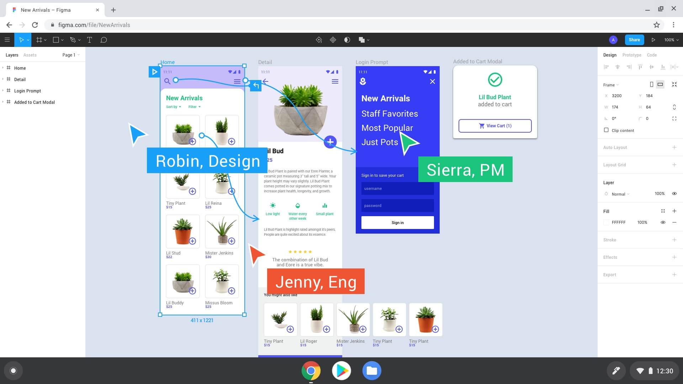
Task: Open Files app in the shelf
Action: [x=372, y=371]
